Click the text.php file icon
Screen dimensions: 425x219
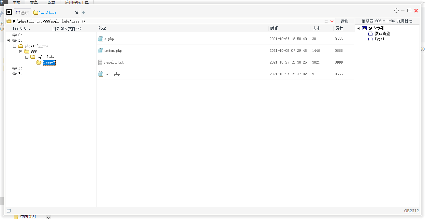pyautogui.click(x=101, y=74)
